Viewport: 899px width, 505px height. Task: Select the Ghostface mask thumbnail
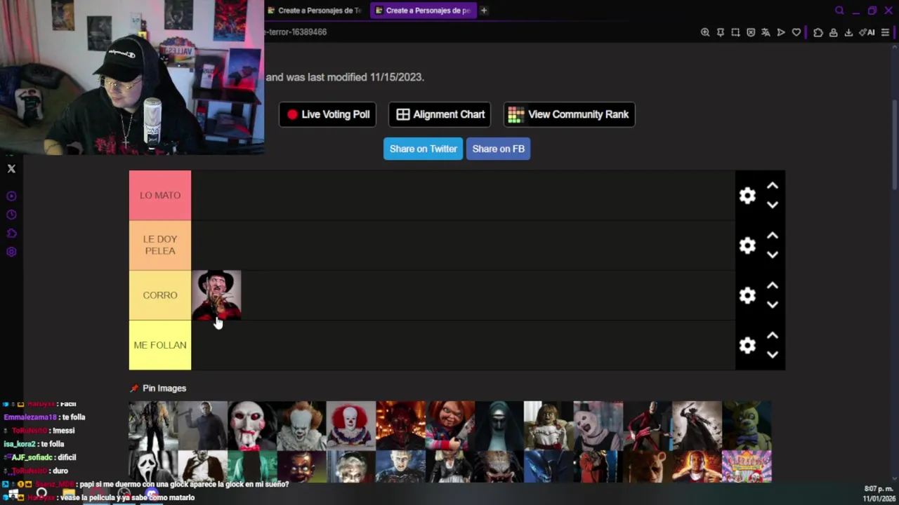click(153, 466)
